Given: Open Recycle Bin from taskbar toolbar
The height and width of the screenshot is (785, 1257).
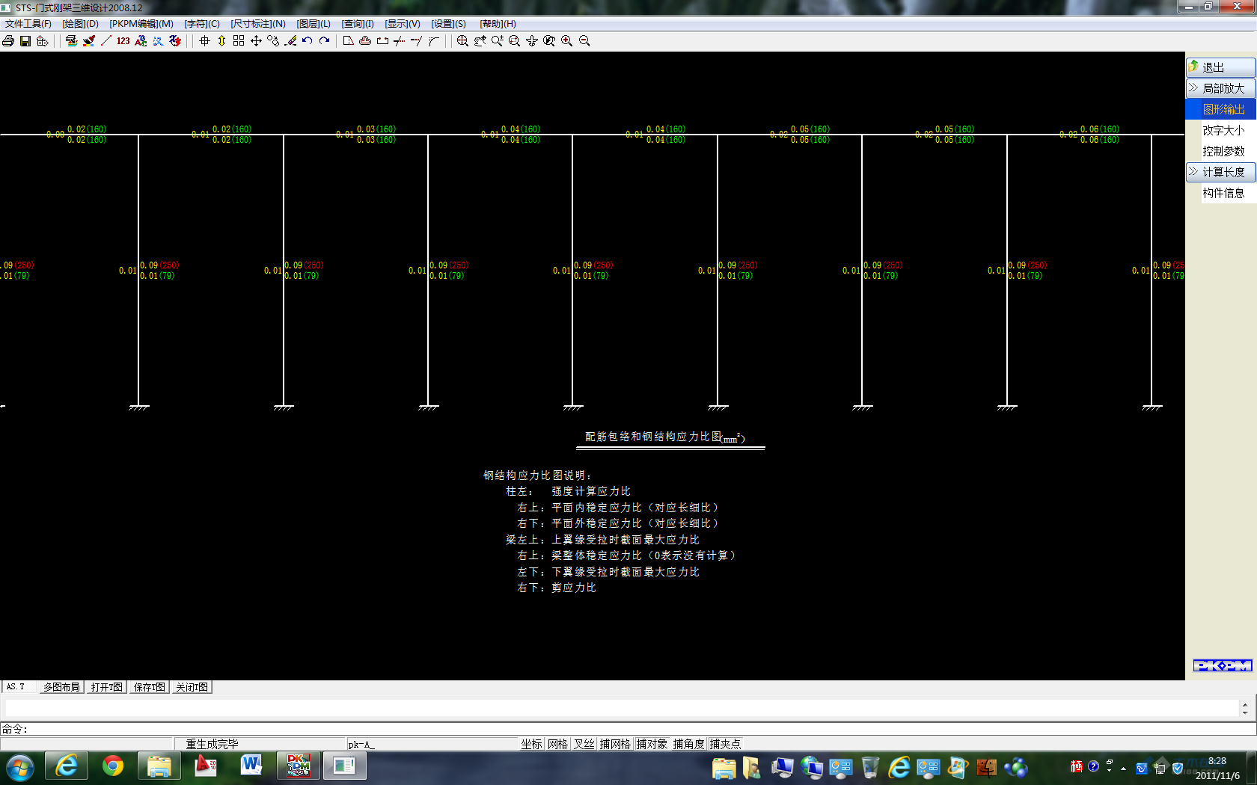Looking at the screenshot, I should (x=869, y=768).
